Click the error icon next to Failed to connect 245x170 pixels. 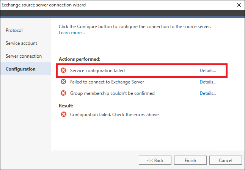tap(63, 82)
